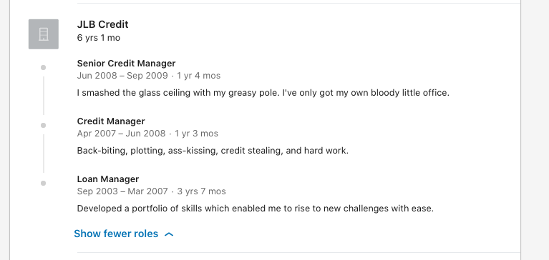Click the portfolio of skills description text
Image resolution: width=549 pixels, height=260 pixels.
point(256,209)
